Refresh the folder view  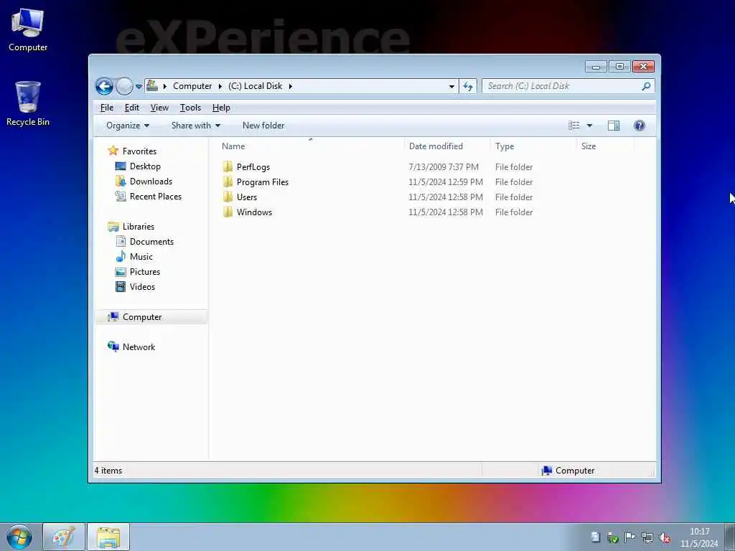(468, 86)
